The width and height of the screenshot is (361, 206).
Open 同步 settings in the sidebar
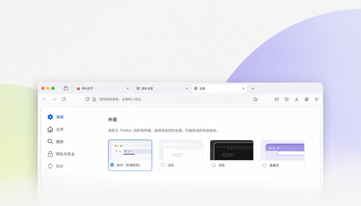point(56,166)
